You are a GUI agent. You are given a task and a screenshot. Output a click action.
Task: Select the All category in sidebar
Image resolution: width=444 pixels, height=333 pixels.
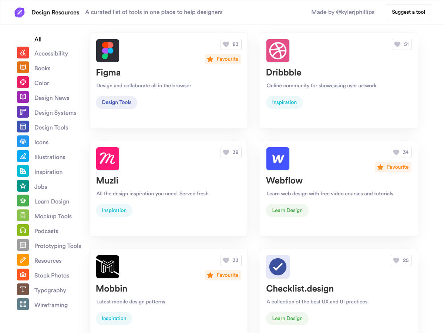pyautogui.click(x=38, y=39)
